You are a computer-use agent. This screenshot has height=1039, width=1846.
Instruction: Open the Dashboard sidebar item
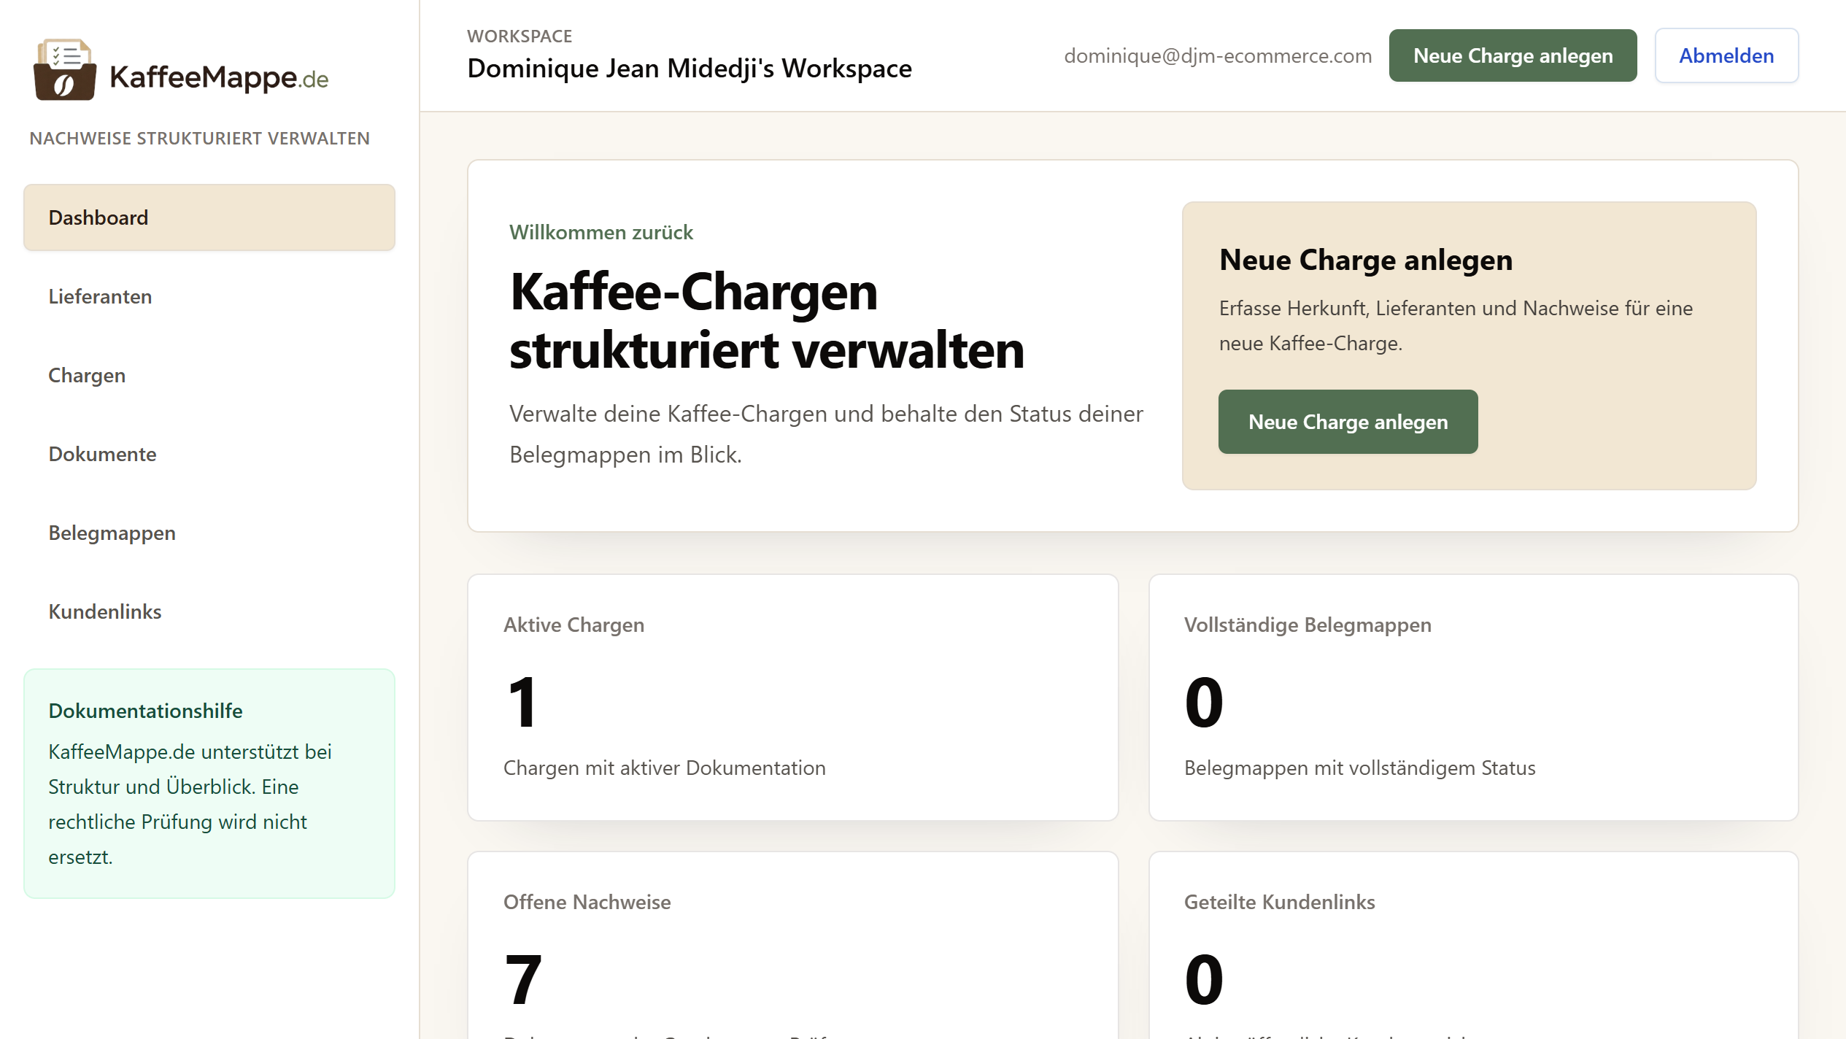click(209, 217)
